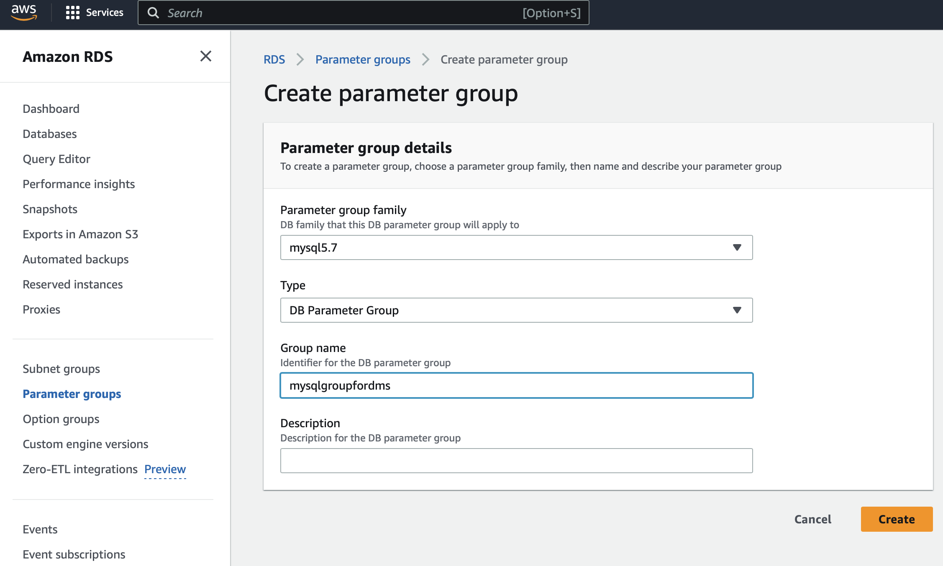Open Exports in Amazon S3

pos(80,234)
